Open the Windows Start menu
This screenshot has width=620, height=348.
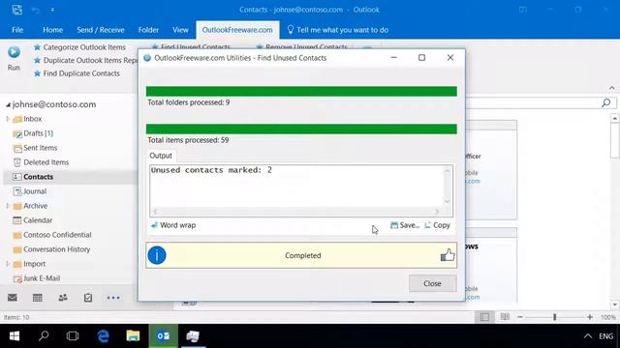[15, 336]
